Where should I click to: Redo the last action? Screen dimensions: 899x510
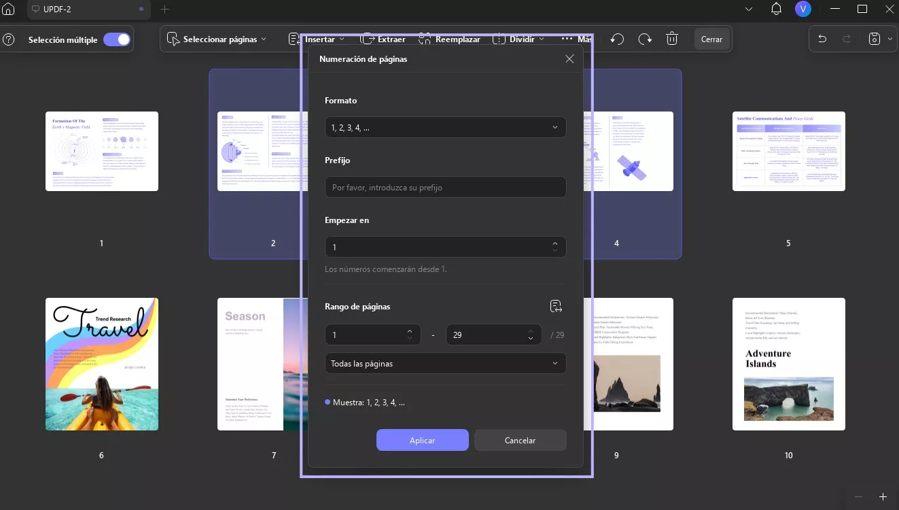coord(847,39)
